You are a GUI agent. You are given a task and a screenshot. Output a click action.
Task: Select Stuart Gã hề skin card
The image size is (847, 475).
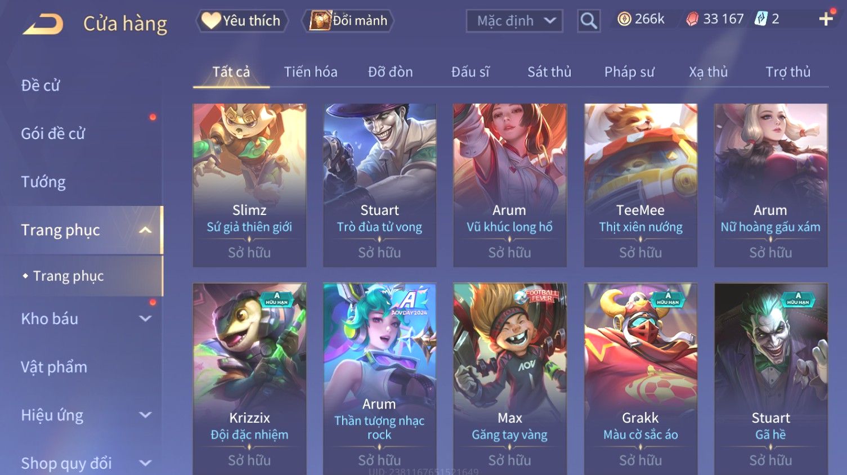pyautogui.click(x=770, y=379)
